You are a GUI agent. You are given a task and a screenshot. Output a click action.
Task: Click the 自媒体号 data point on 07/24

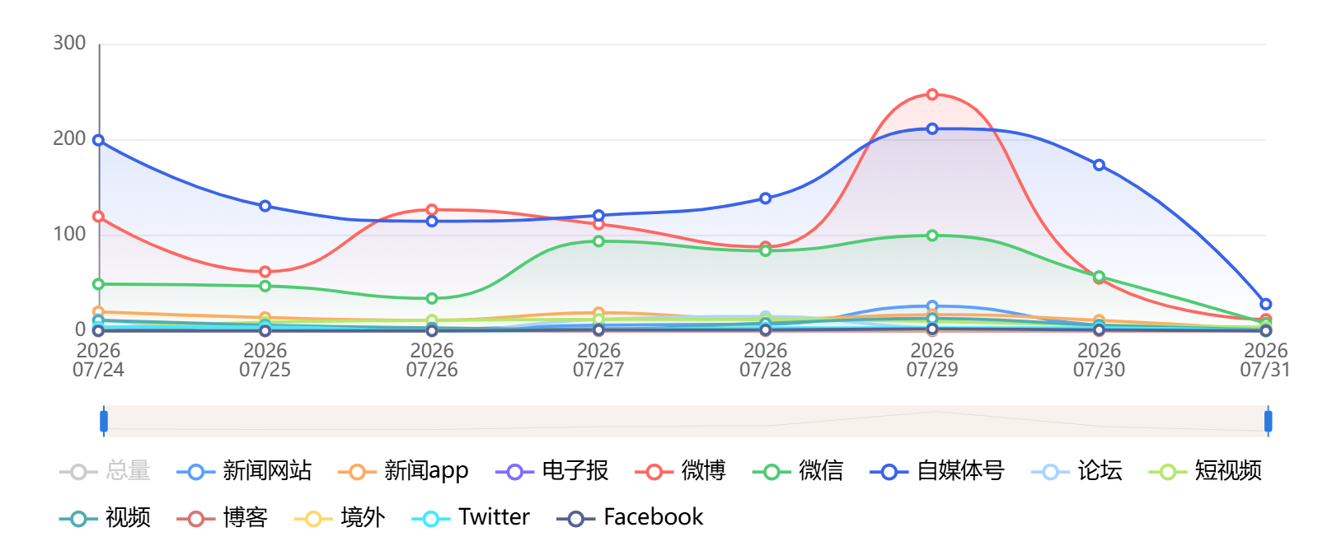(x=99, y=140)
